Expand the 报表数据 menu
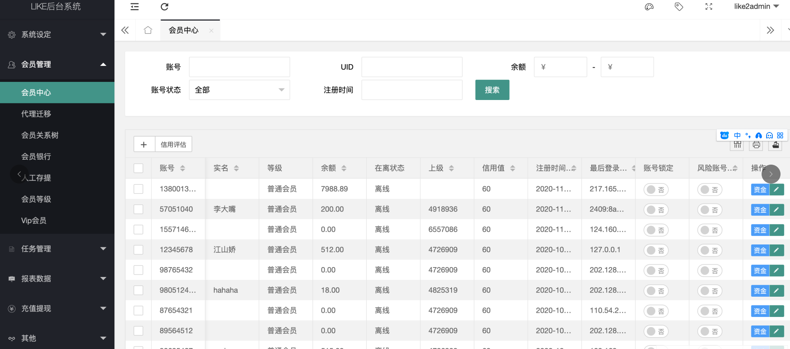The image size is (790, 349). click(x=57, y=279)
